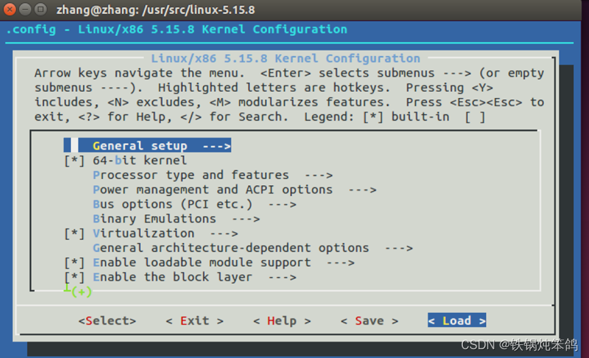Click the (+) more-items scroll indicator
Image resolution: width=589 pixels, height=358 pixels.
[81, 291]
